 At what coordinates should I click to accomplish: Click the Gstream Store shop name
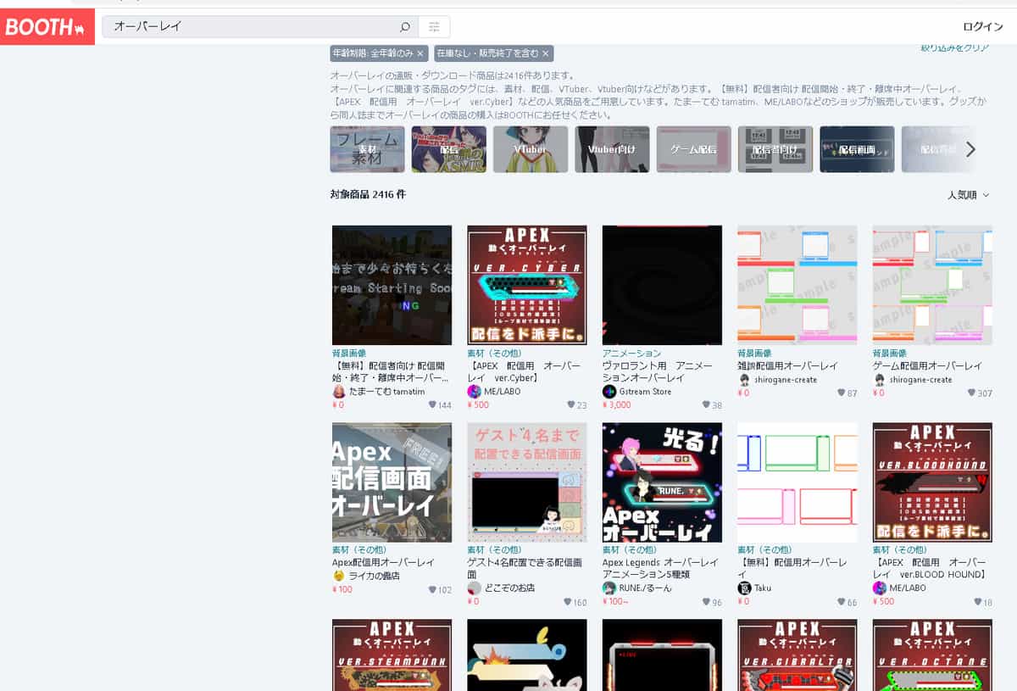pyautogui.click(x=644, y=392)
